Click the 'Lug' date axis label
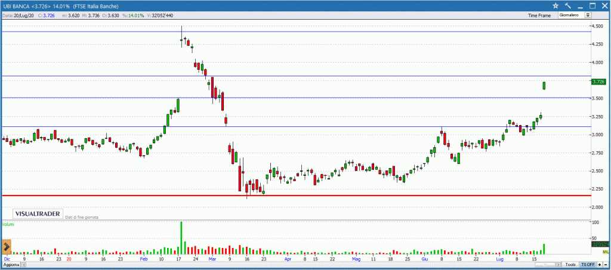Image resolution: width=611 pixels, height=270 pixels. click(499, 258)
